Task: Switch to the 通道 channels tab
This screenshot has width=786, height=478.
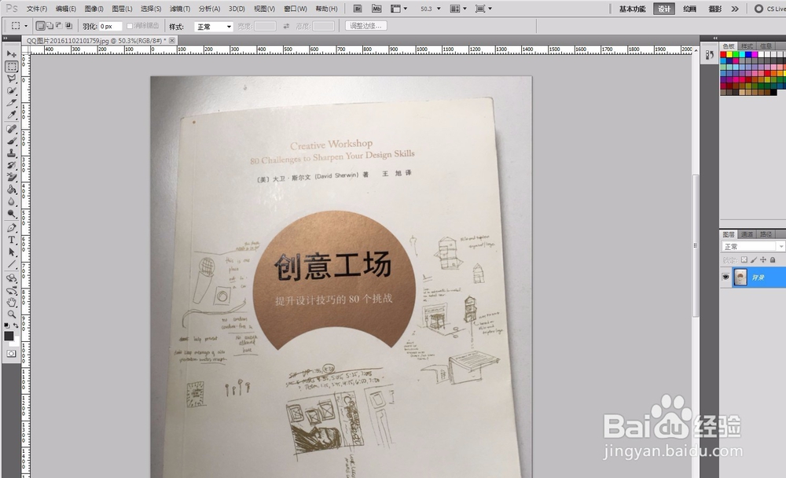Action: tap(747, 234)
